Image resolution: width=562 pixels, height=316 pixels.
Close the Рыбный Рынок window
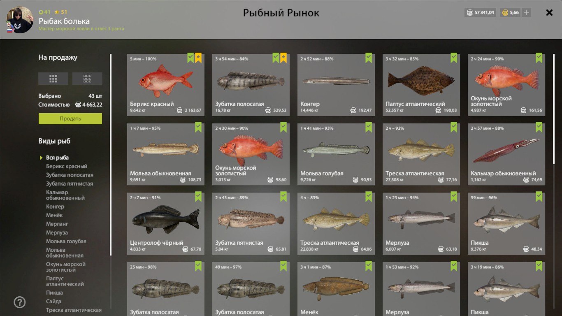coord(549,12)
